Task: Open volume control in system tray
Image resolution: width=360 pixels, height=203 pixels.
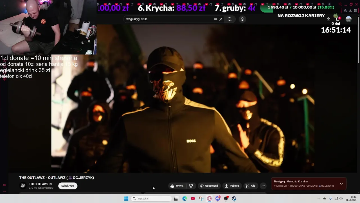Action: [x=341, y=198]
